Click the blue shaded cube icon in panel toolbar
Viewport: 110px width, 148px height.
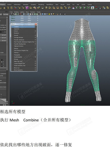[x=43, y=14]
